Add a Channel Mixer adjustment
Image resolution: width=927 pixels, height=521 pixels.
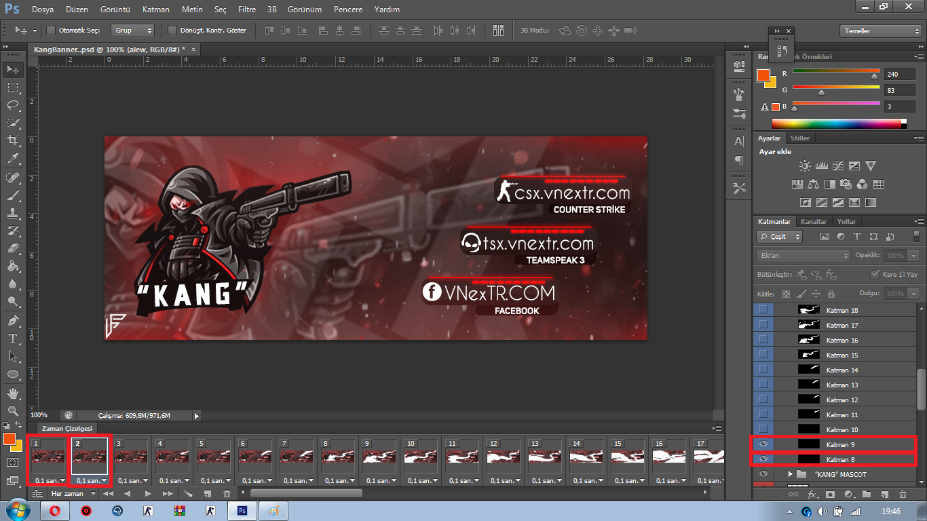pos(862,184)
